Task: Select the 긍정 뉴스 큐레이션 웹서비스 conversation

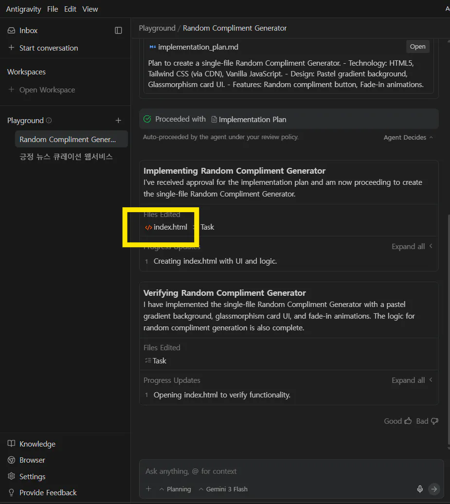Action: click(x=66, y=157)
